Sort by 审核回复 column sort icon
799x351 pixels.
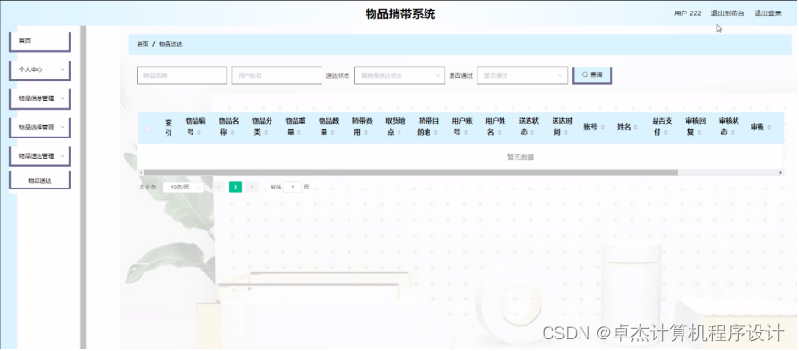tap(699, 132)
